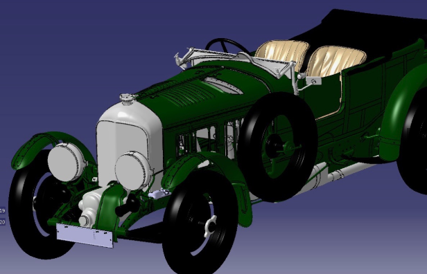Click the front license plate
The width and height of the screenshot is (427, 274).
click(x=85, y=235)
